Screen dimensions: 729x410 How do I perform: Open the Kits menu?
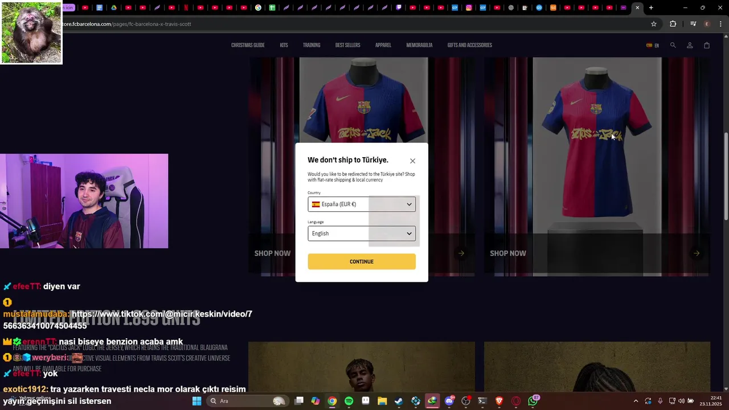point(284,45)
